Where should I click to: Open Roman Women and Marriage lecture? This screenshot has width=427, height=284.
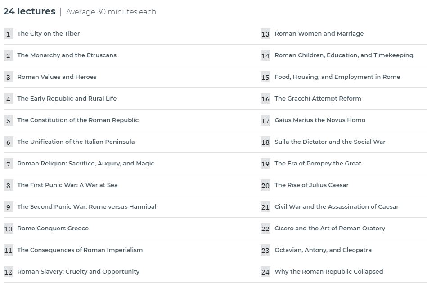click(319, 33)
